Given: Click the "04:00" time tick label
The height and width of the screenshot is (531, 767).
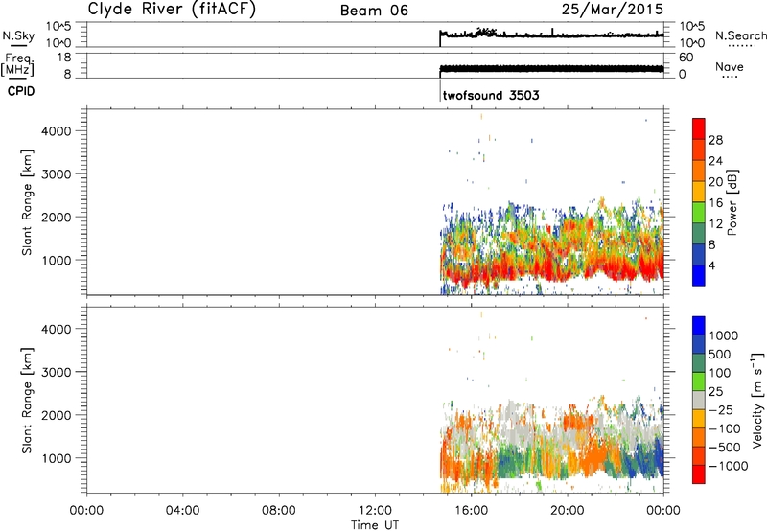Looking at the screenshot, I should [x=183, y=511].
